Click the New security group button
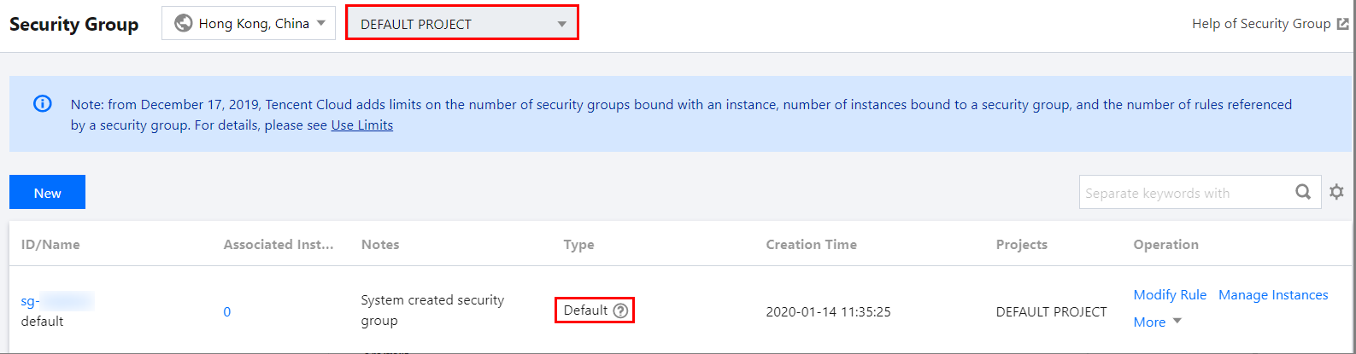 pyautogui.click(x=47, y=193)
